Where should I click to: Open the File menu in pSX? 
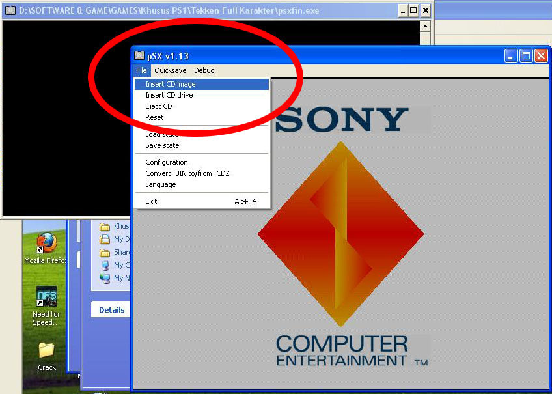pos(141,70)
